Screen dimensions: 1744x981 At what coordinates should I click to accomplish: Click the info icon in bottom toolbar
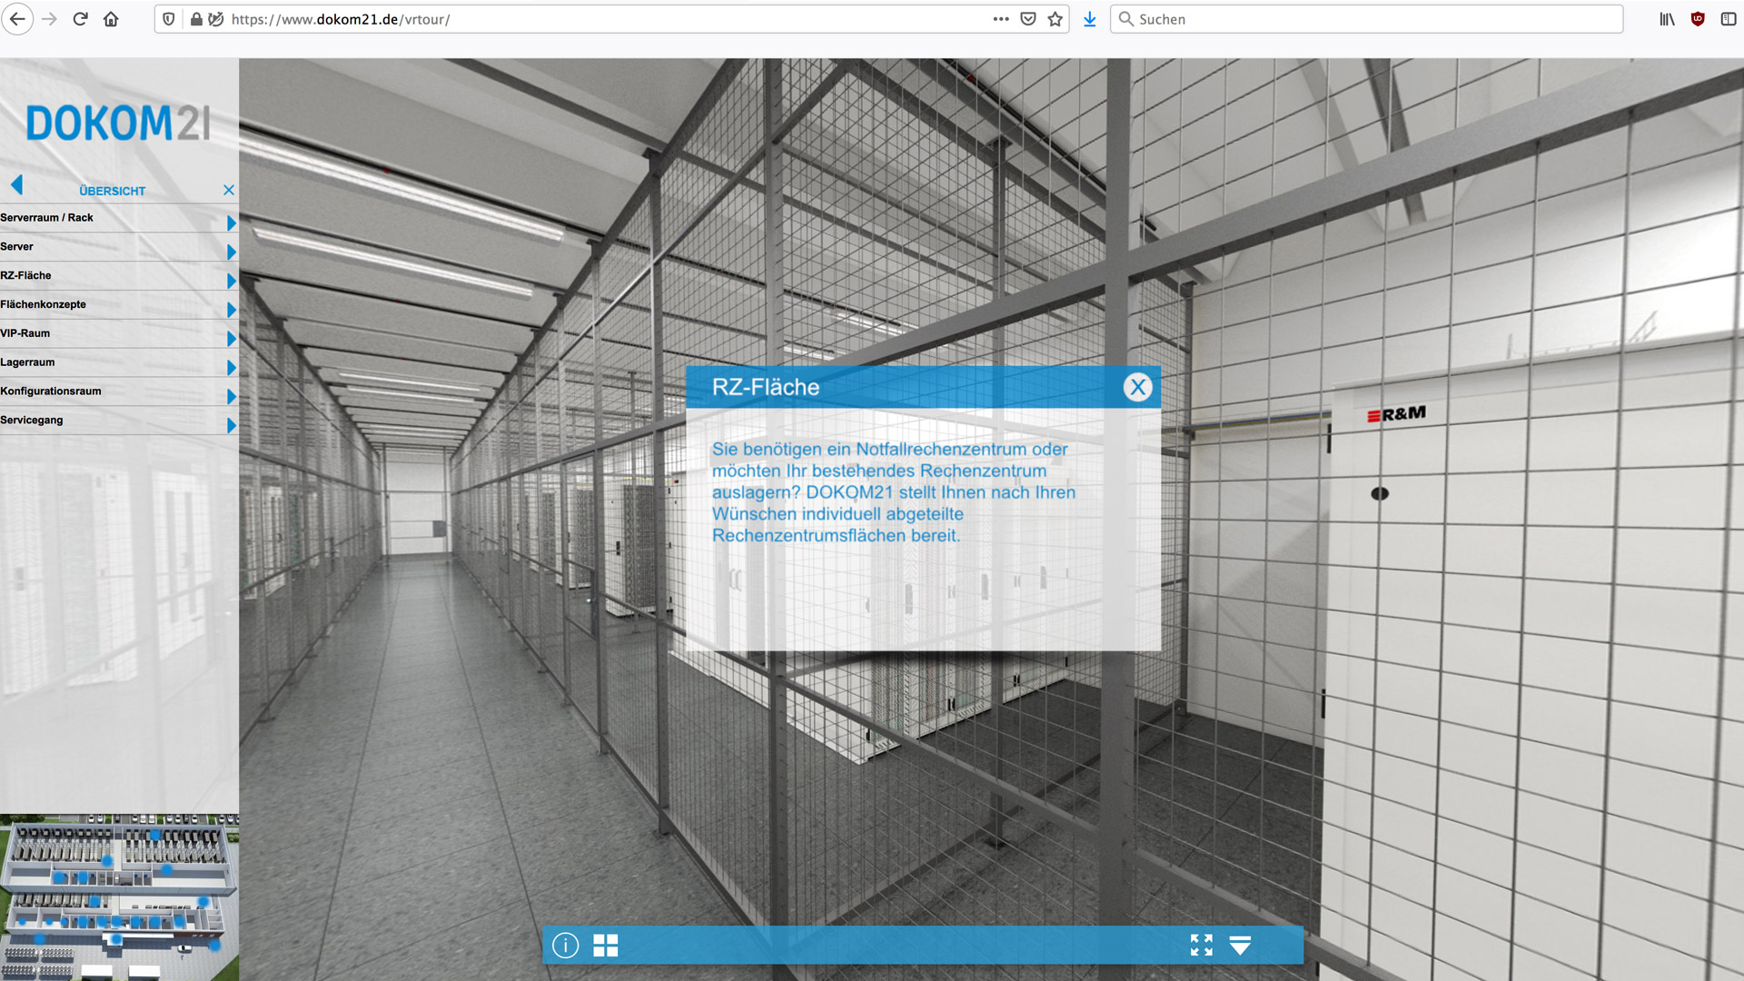click(x=565, y=946)
